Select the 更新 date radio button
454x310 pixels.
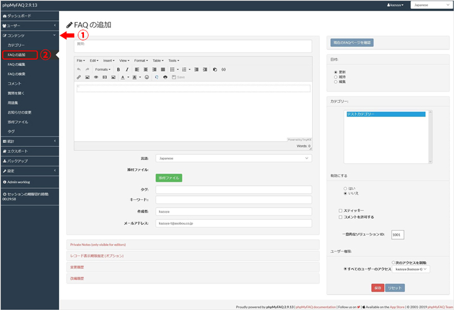point(336,72)
